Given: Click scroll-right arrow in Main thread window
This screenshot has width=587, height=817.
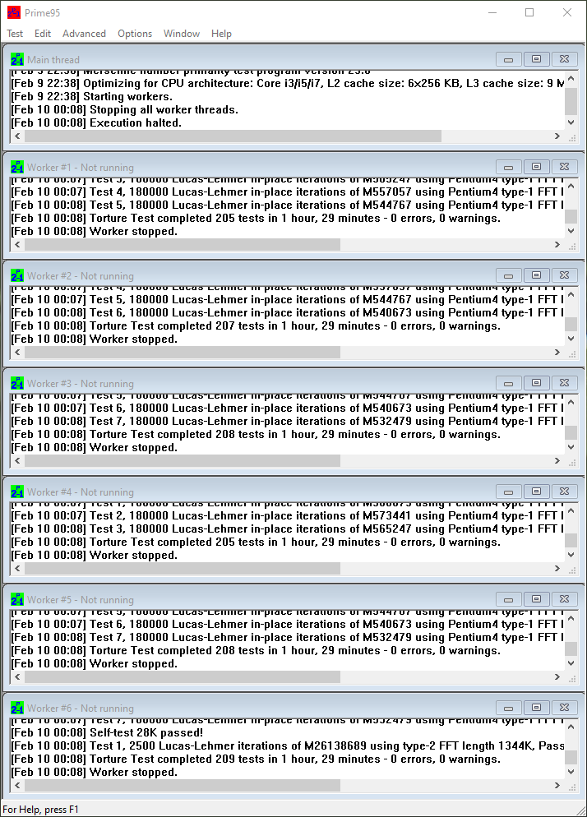Looking at the screenshot, I should (557, 136).
